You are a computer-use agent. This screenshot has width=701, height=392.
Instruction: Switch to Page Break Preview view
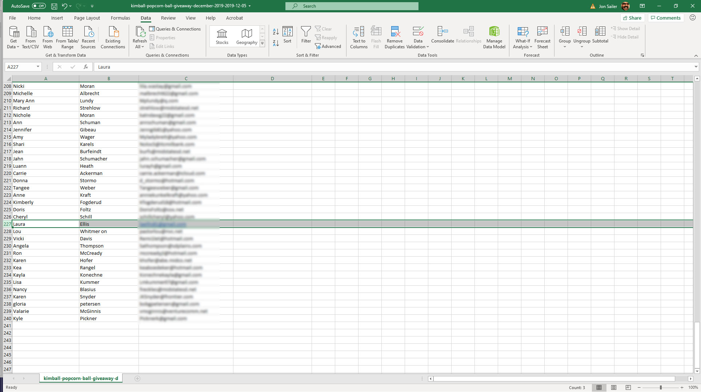(628, 388)
